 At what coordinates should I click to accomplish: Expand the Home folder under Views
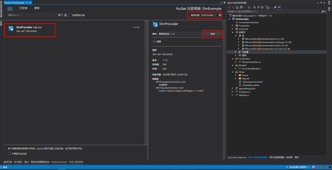click(x=235, y=75)
